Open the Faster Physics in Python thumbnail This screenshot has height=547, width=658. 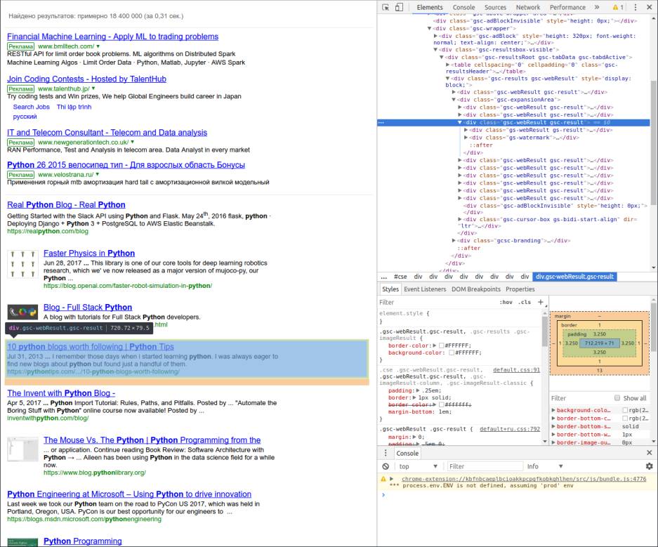[22, 264]
